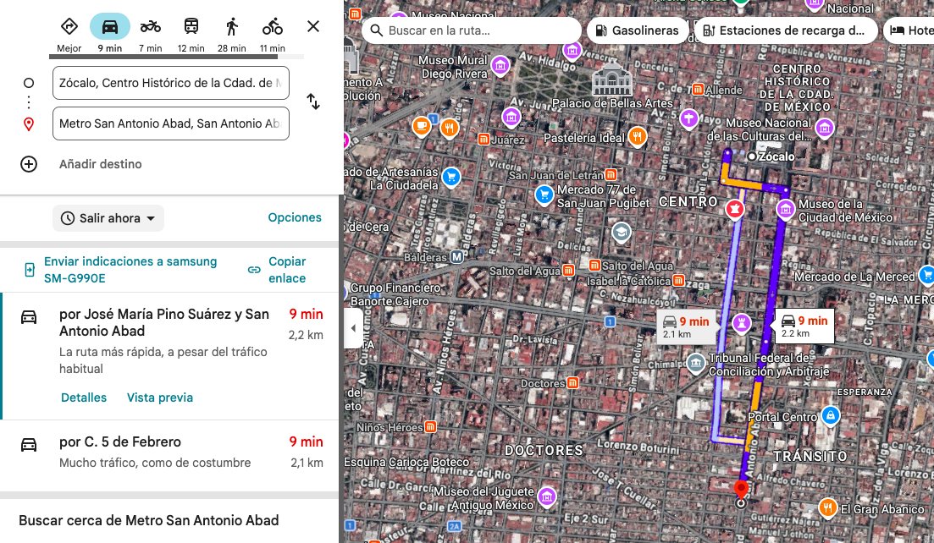
Task: Click the red destination pin on the map
Action: pyautogui.click(x=741, y=489)
